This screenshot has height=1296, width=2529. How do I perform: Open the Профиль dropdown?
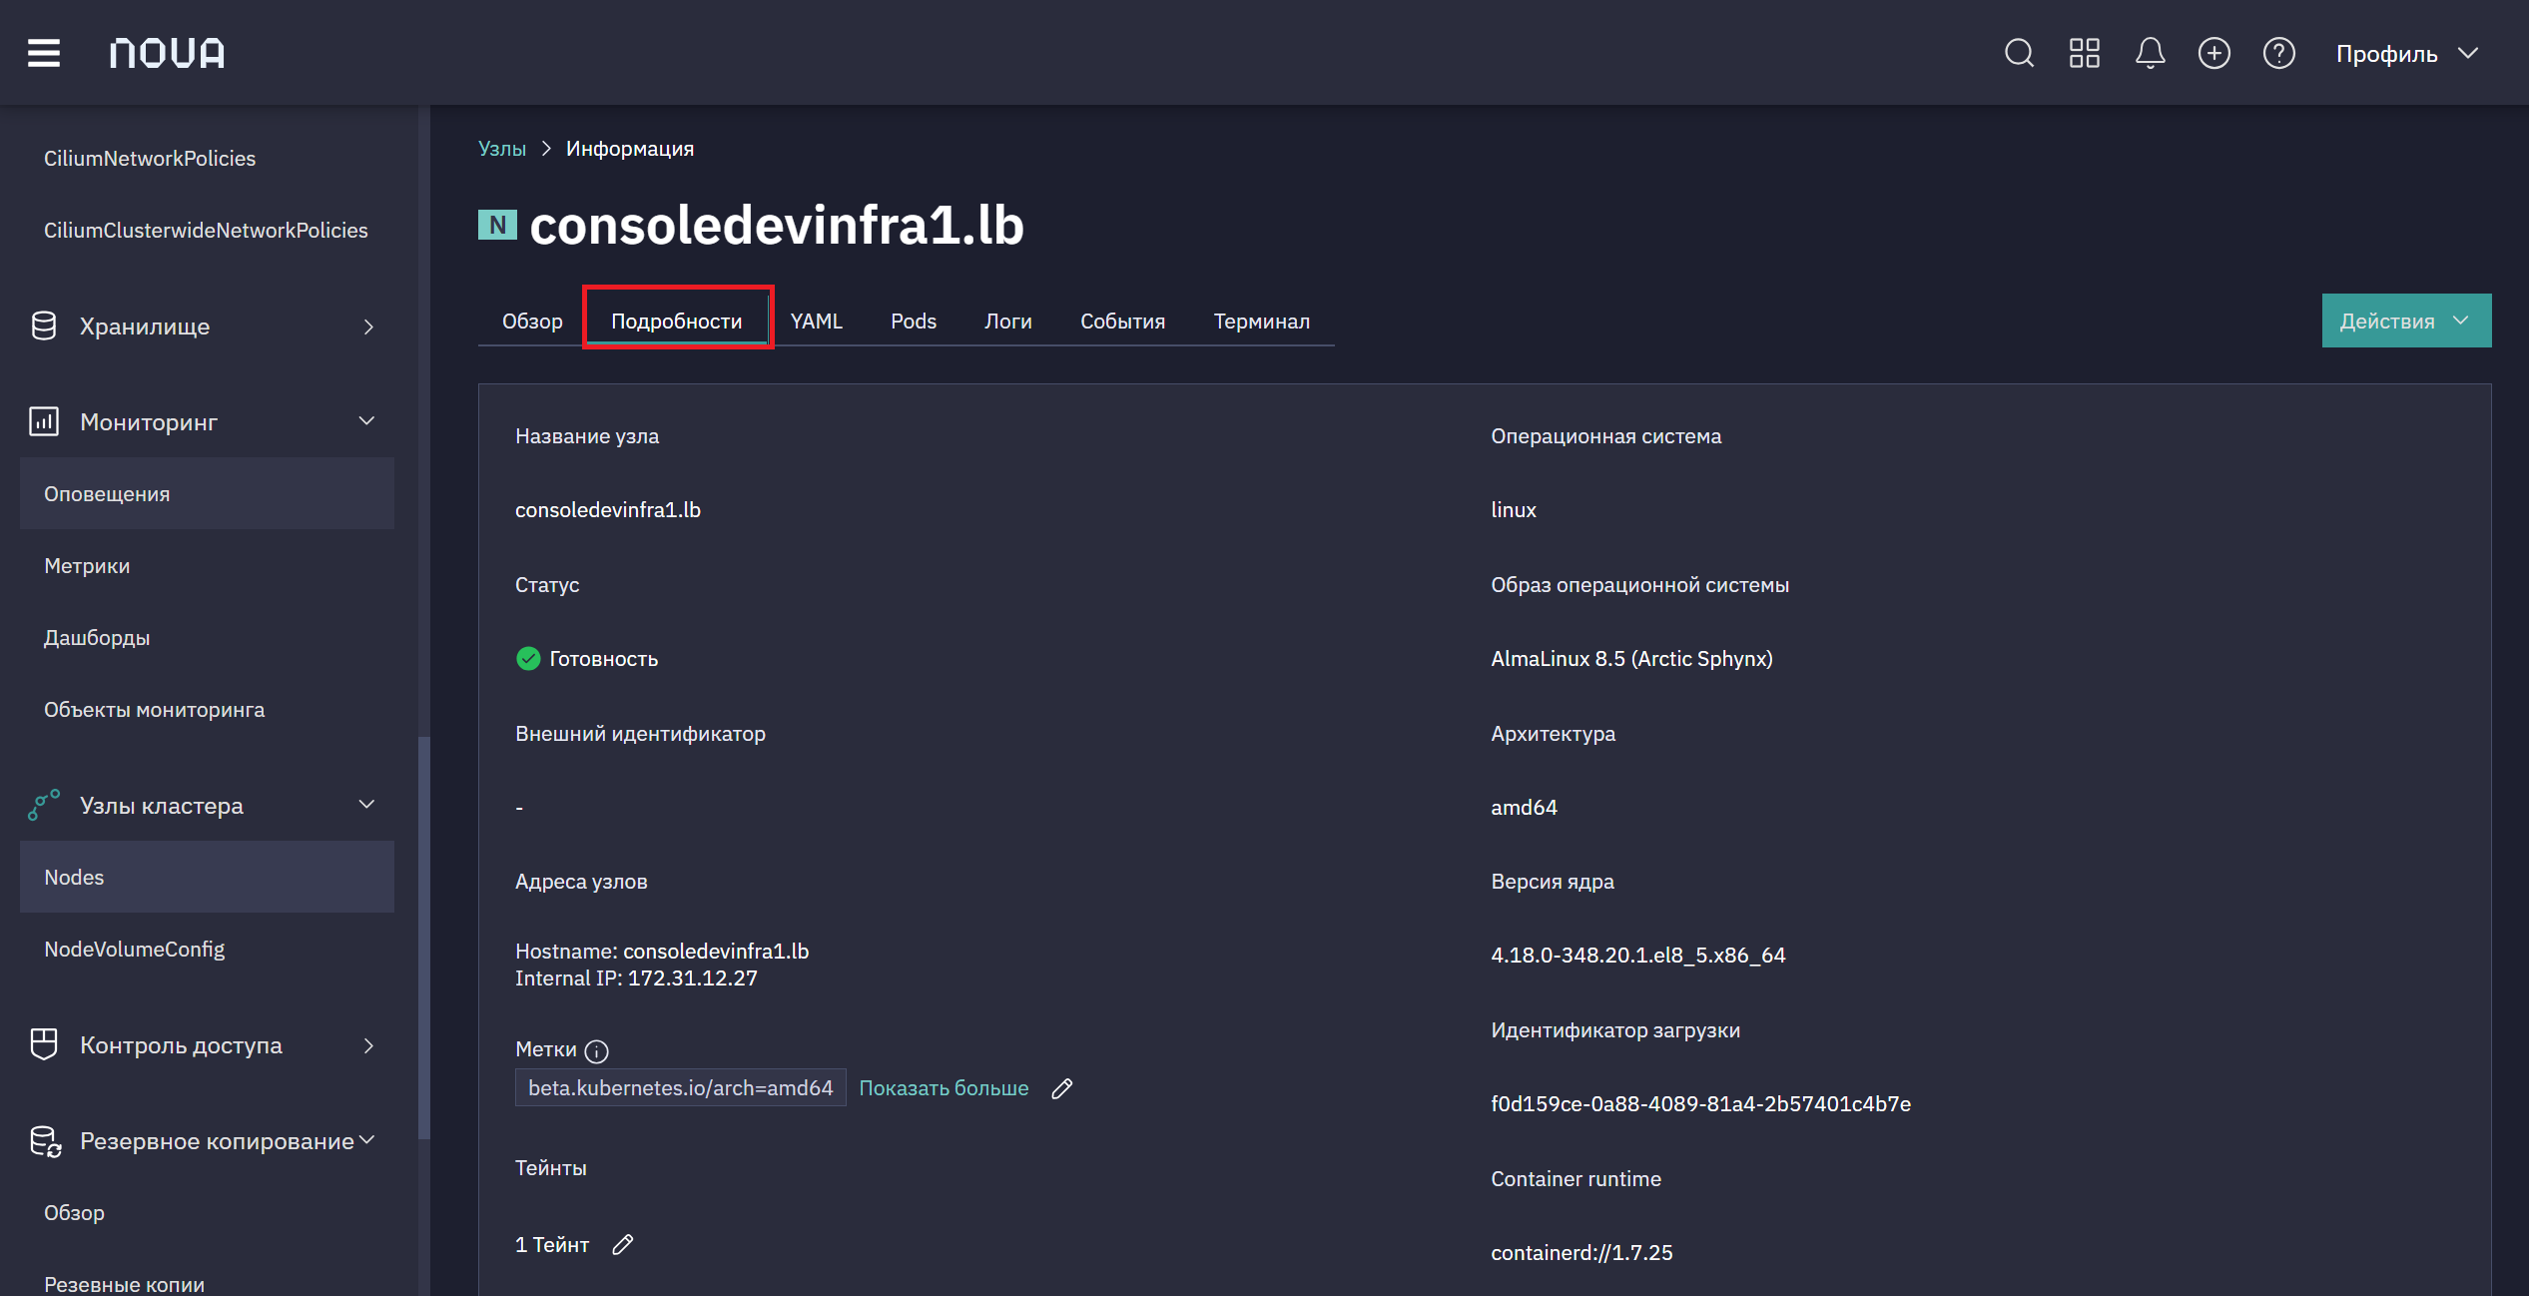click(x=2408, y=53)
